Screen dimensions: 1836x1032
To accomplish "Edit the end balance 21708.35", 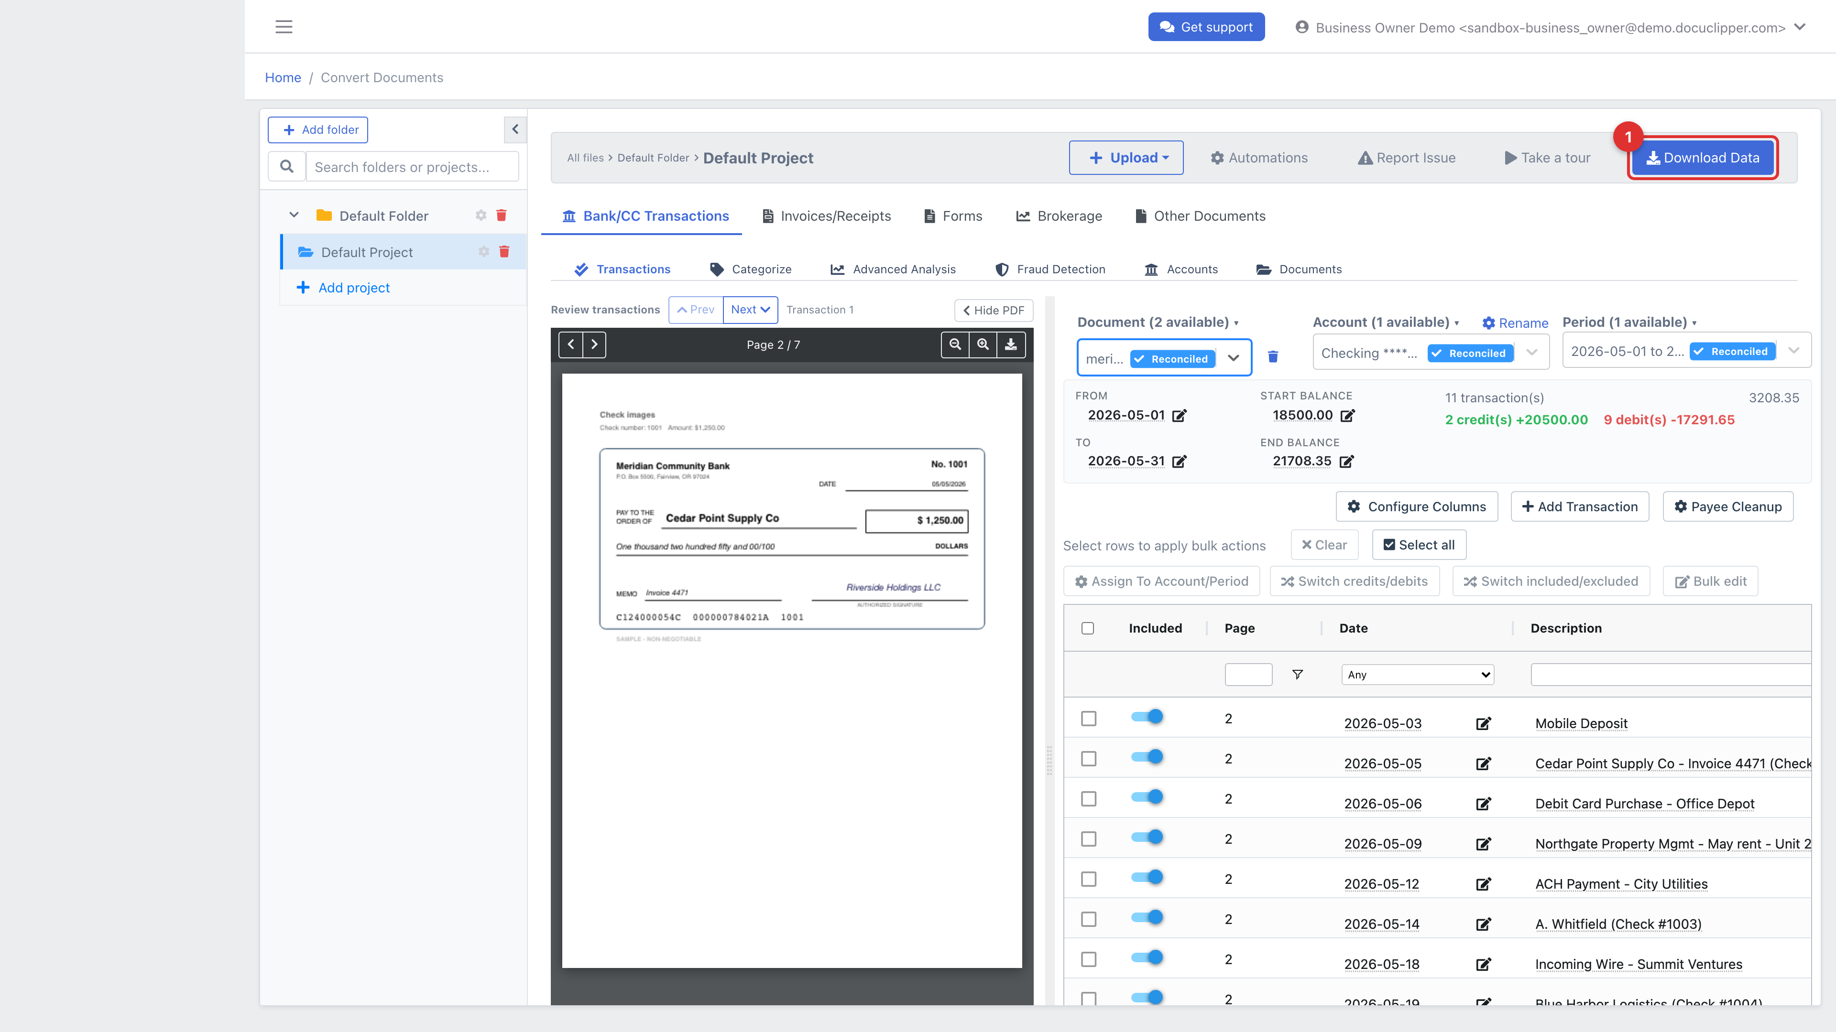I will [1346, 462].
